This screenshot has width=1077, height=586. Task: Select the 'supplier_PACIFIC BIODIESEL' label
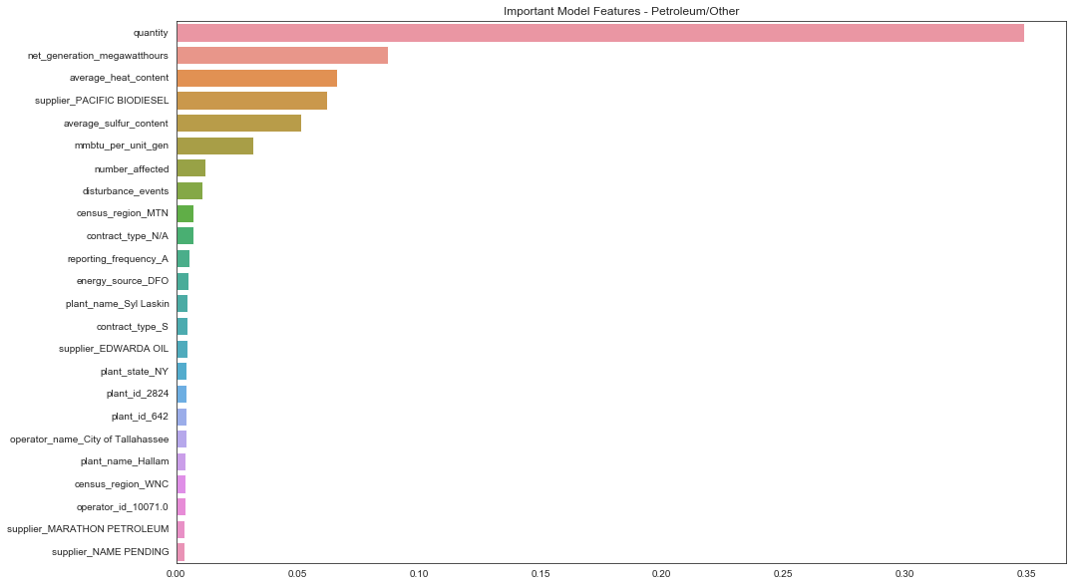(x=102, y=101)
